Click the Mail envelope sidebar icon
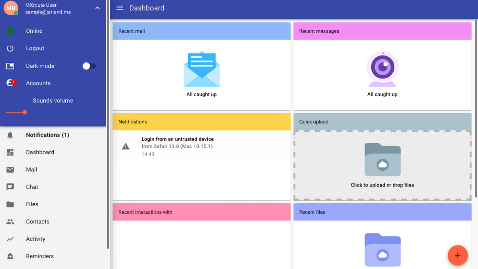The height and width of the screenshot is (269, 478). coord(10,170)
